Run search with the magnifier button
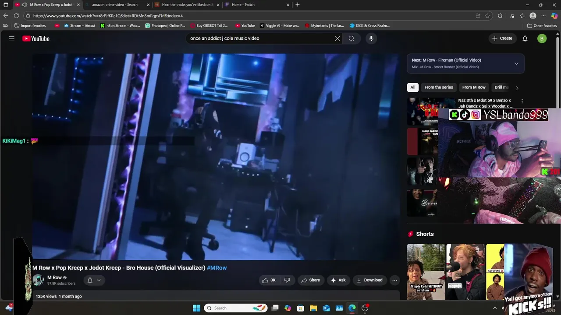The image size is (561, 315). [x=352, y=38]
